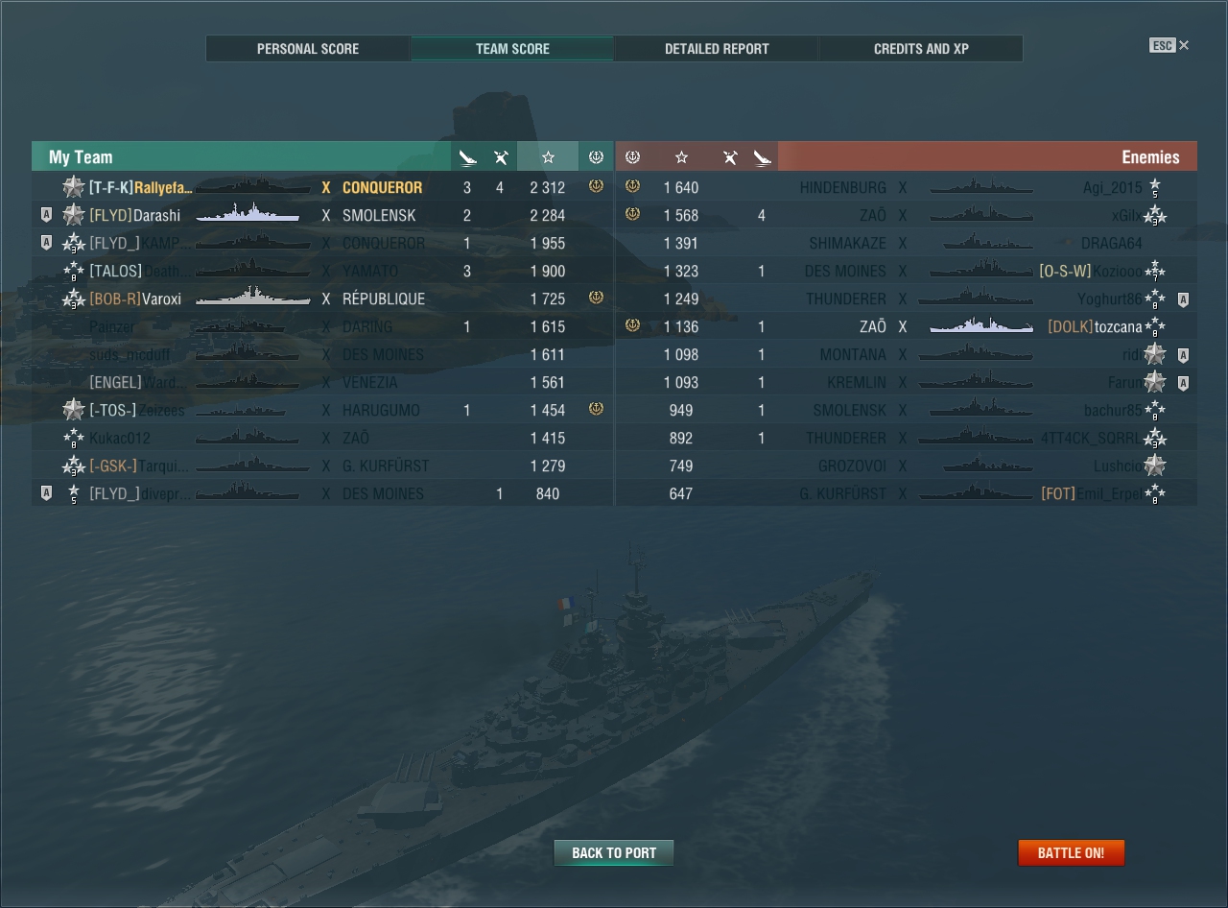The height and width of the screenshot is (908, 1228).
Task: Open Credits and XP tab
Action: 921,49
